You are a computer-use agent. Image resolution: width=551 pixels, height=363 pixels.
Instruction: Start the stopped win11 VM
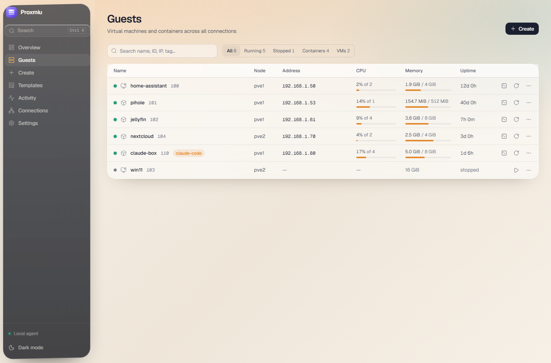[516, 170]
